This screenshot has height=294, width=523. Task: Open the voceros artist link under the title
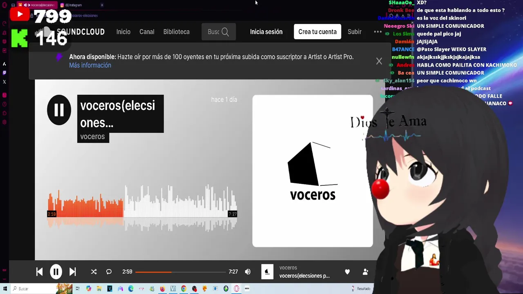click(93, 137)
